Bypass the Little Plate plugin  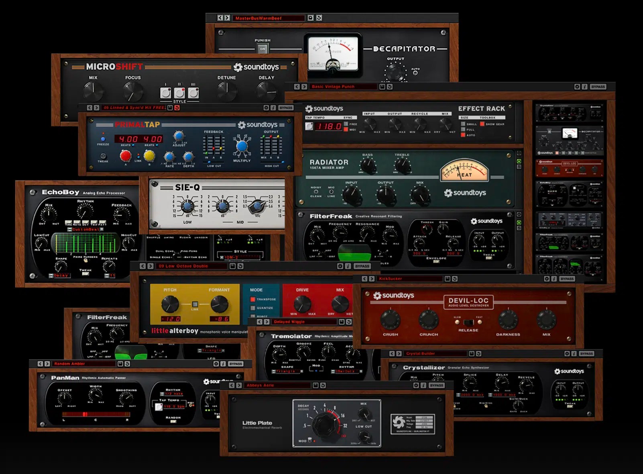click(437, 385)
